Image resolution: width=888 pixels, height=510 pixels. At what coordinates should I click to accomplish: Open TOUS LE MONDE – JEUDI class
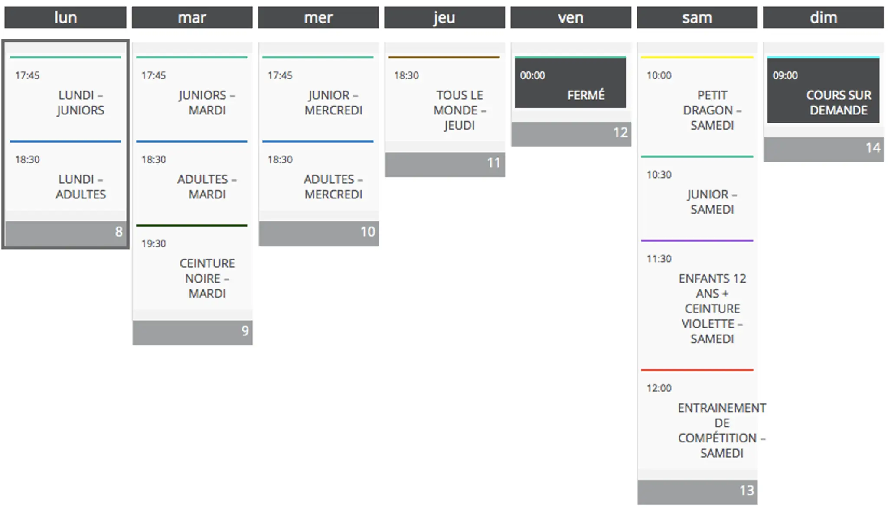[459, 110]
